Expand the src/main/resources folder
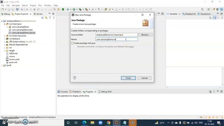 pyautogui.click(x=5, y=36)
